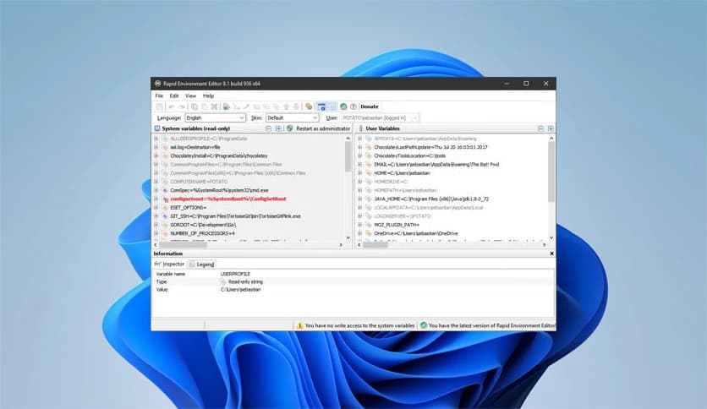This screenshot has width=707, height=409.
Task: Click the shield icon beside Restart as administrator
Action: click(290, 128)
